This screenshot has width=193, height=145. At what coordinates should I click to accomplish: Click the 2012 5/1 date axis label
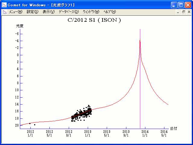click(49, 134)
